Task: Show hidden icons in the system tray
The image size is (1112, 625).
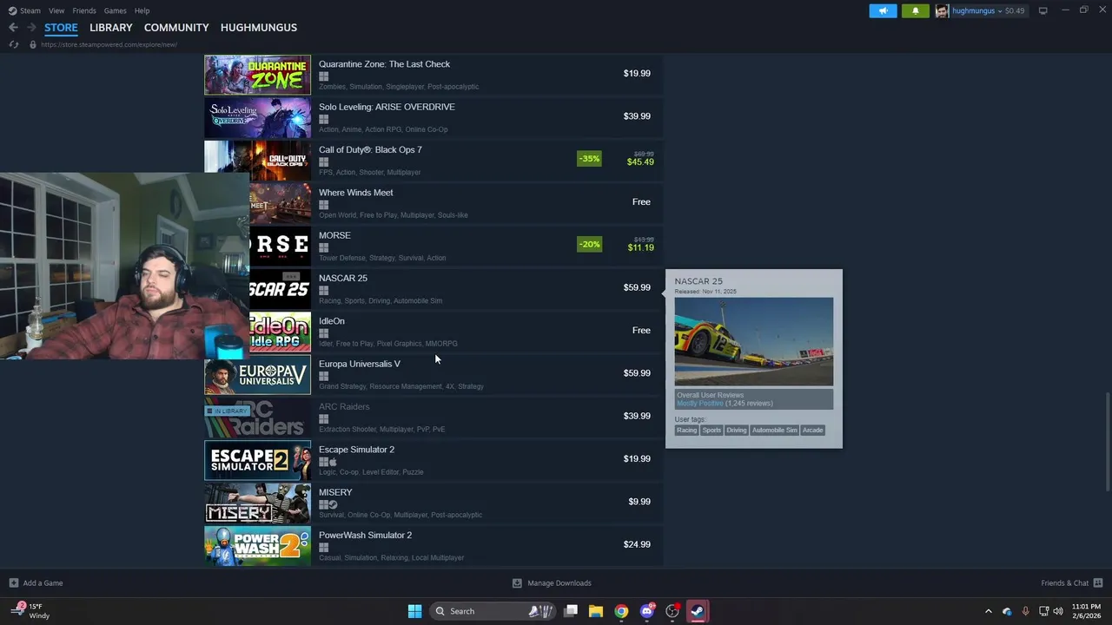Action: 988,611
